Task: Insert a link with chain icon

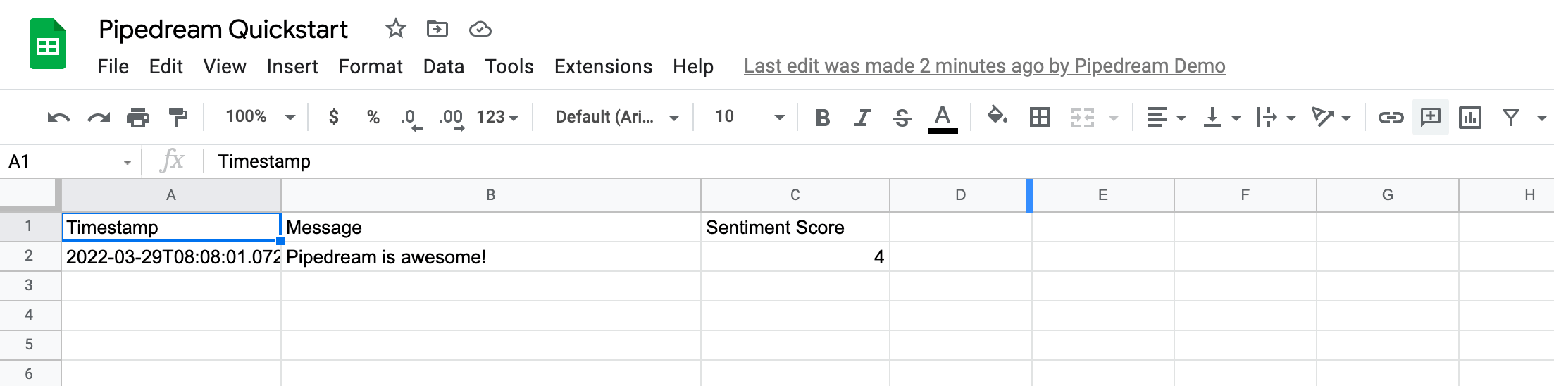Action: point(1391,117)
